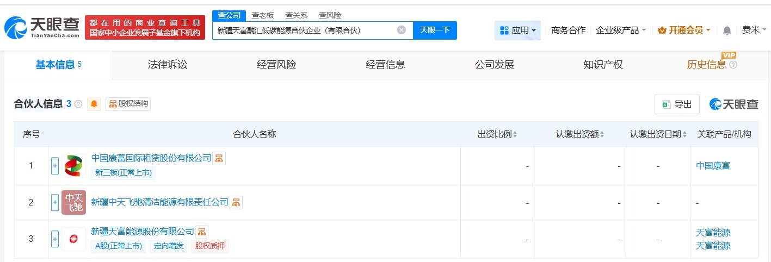Click orange alert bell beside 合伙人信息
This screenshot has height=262, width=771.
(95, 104)
